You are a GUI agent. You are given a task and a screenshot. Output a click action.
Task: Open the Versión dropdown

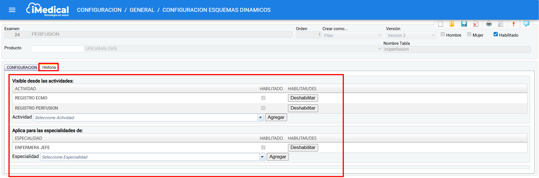click(x=411, y=35)
